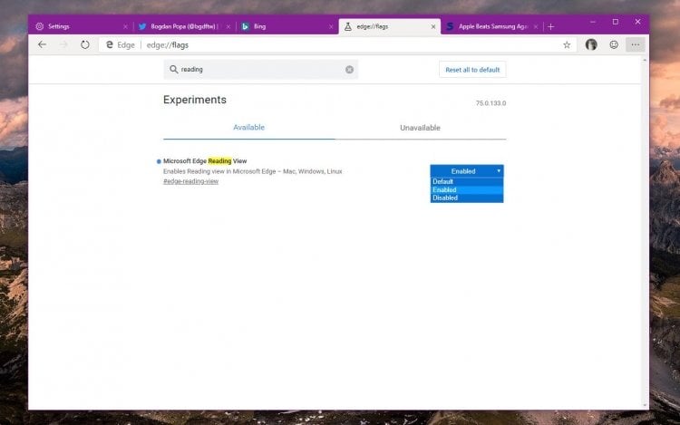Image resolution: width=680 pixels, height=425 pixels.
Task: Click the forward navigation arrow
Action: coord(63,44)
